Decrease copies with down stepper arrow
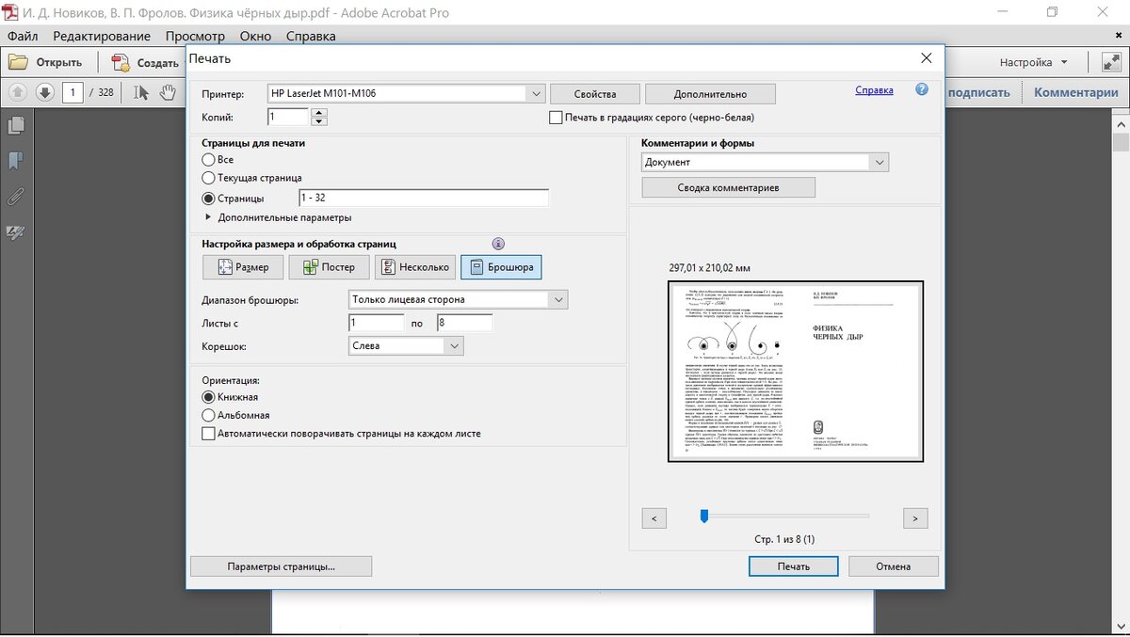 coord(318,121)
